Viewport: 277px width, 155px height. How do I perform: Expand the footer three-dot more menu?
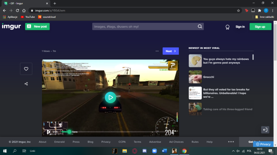pyautogui.click(x=231, y=142)
